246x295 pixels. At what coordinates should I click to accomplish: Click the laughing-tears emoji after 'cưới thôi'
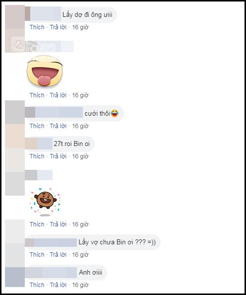tap(115, 113)
